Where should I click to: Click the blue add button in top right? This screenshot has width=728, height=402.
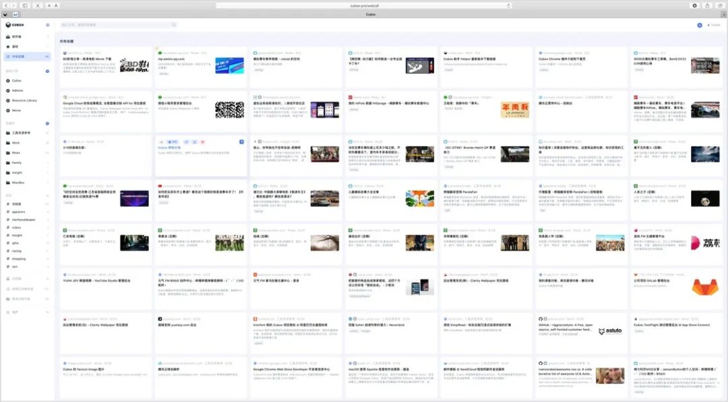pos(700,25)
